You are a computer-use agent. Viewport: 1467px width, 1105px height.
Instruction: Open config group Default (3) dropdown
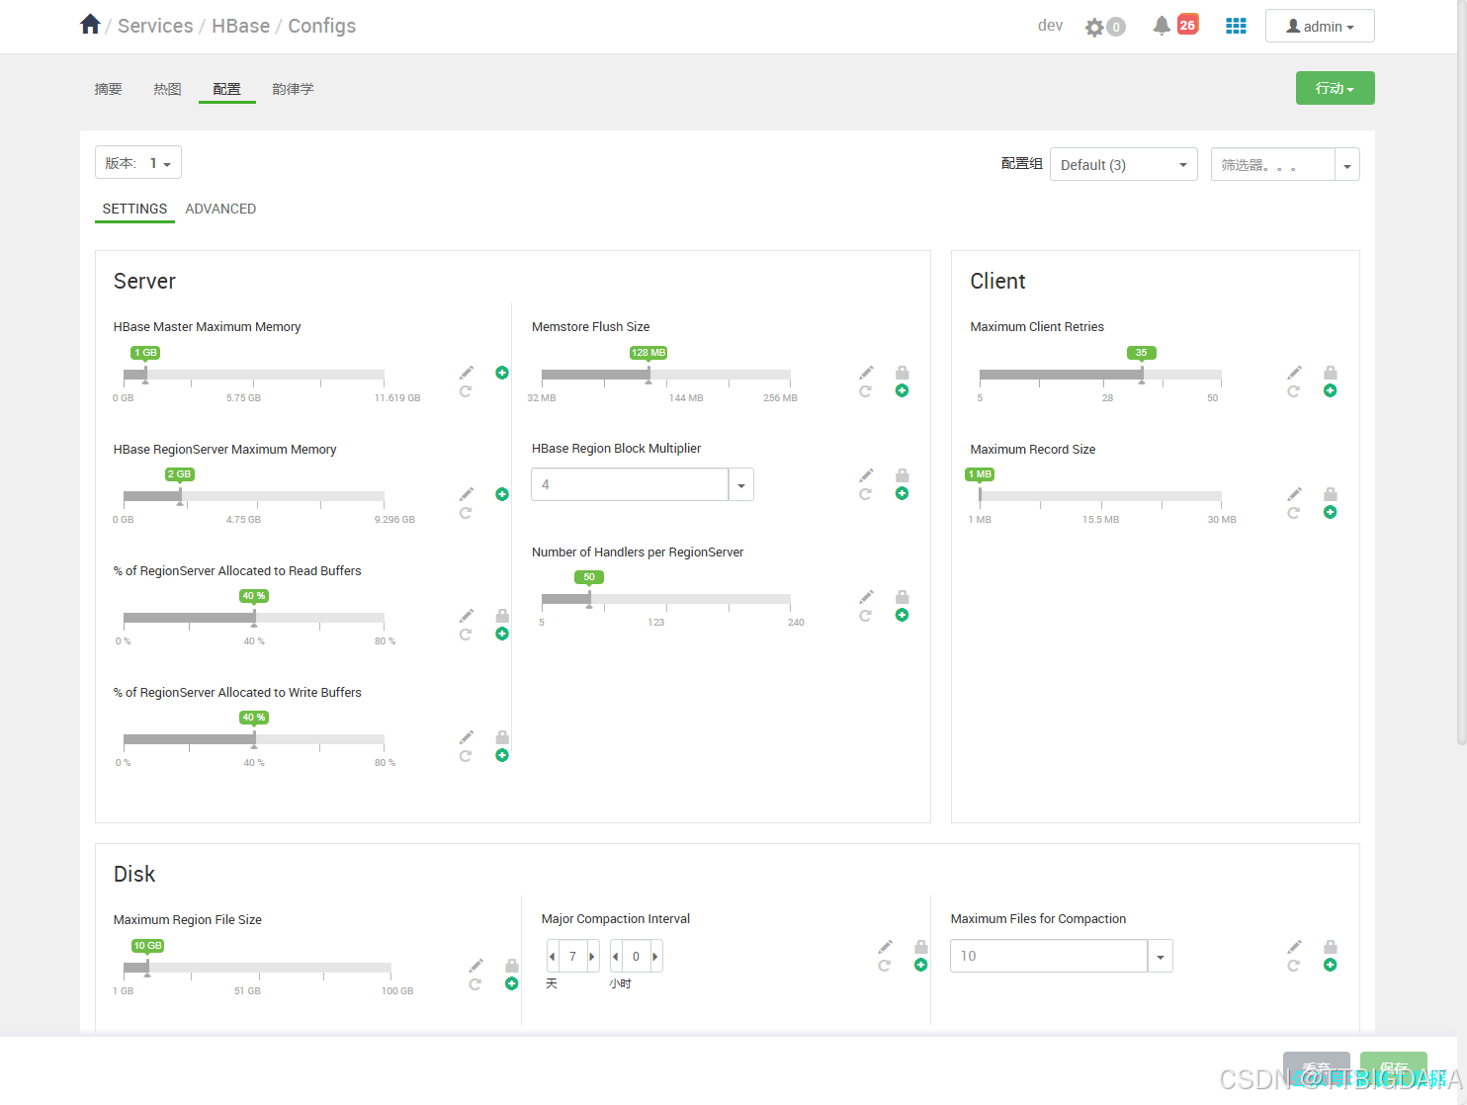(1124, 165)
